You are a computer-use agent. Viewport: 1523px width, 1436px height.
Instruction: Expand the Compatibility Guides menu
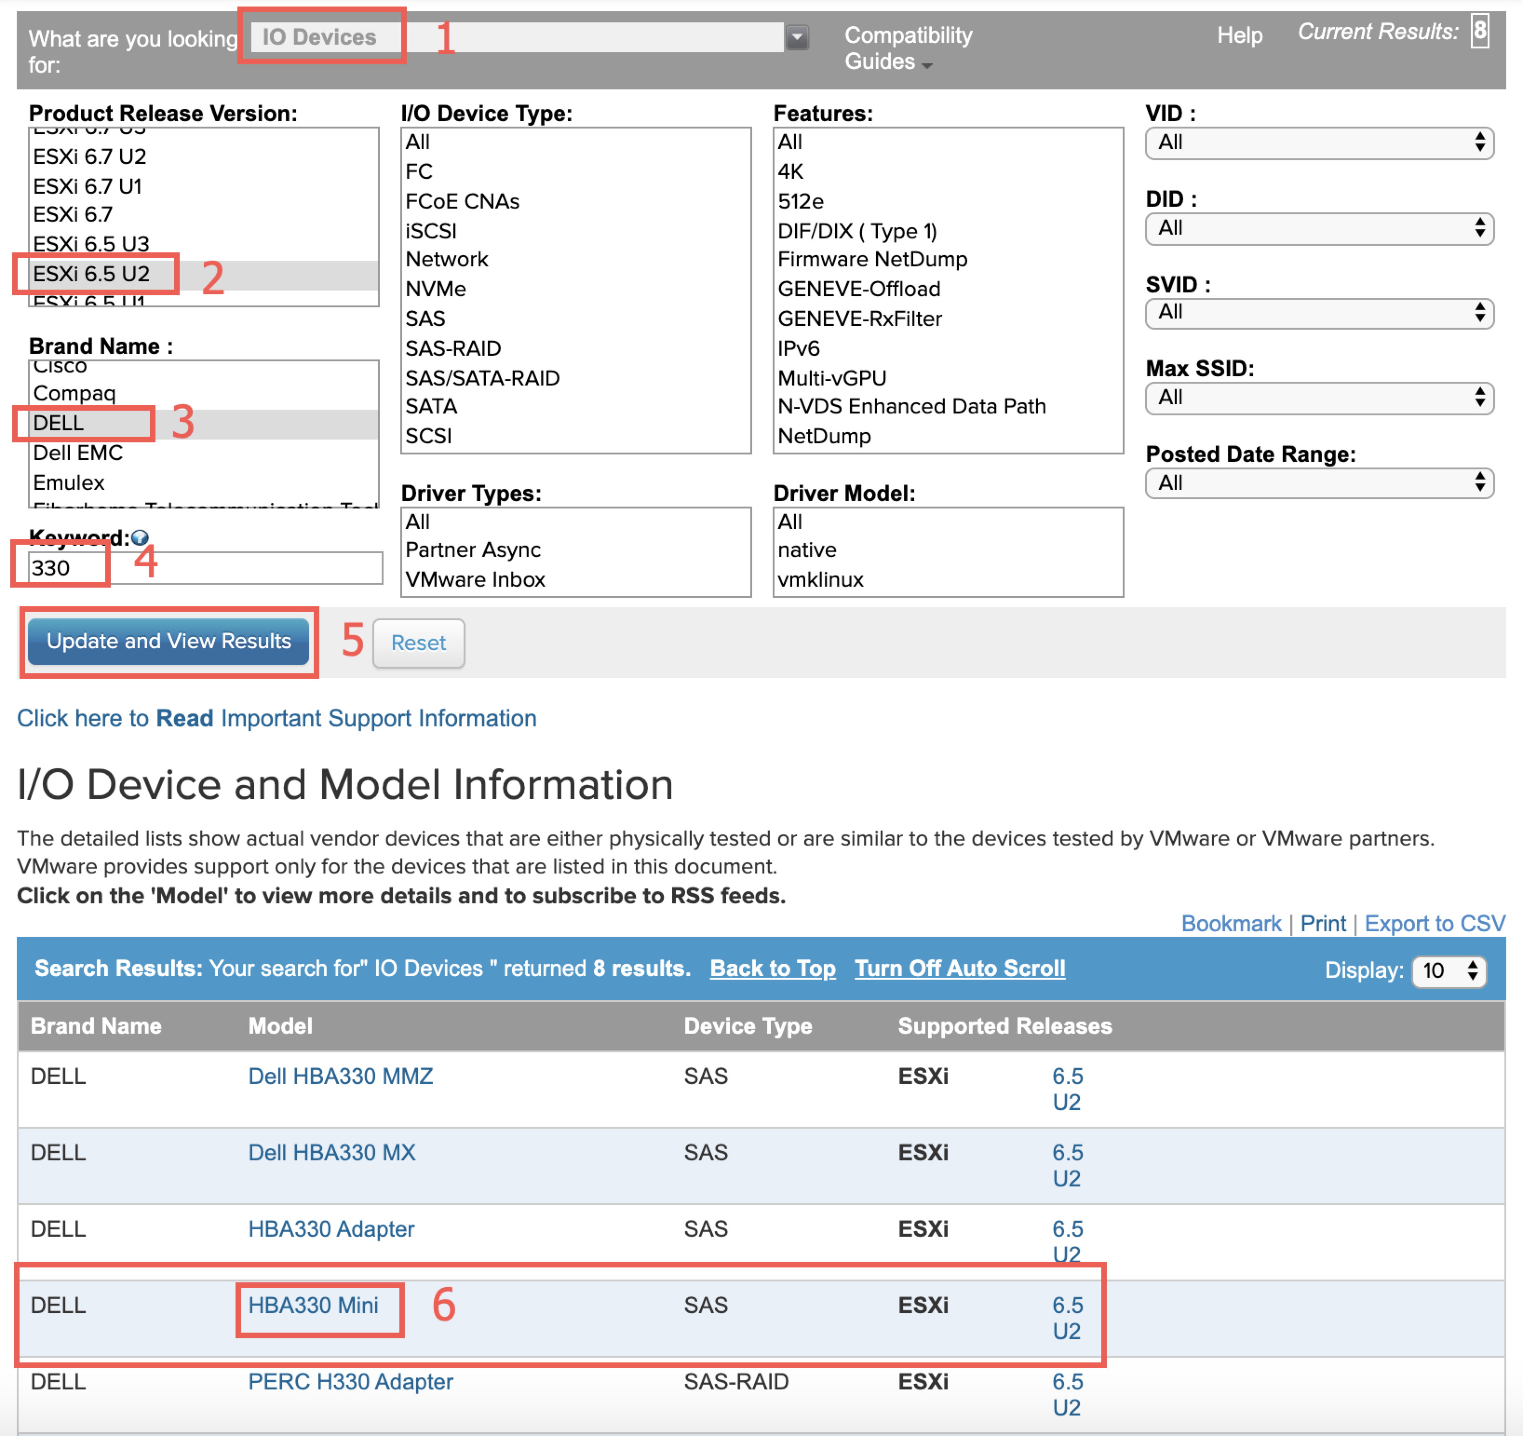click(908, 48)
